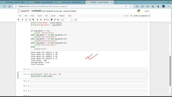172x97 pixels.
Task: Open a new browser tab
Action: pyautogui.click(x=116, y=2)
